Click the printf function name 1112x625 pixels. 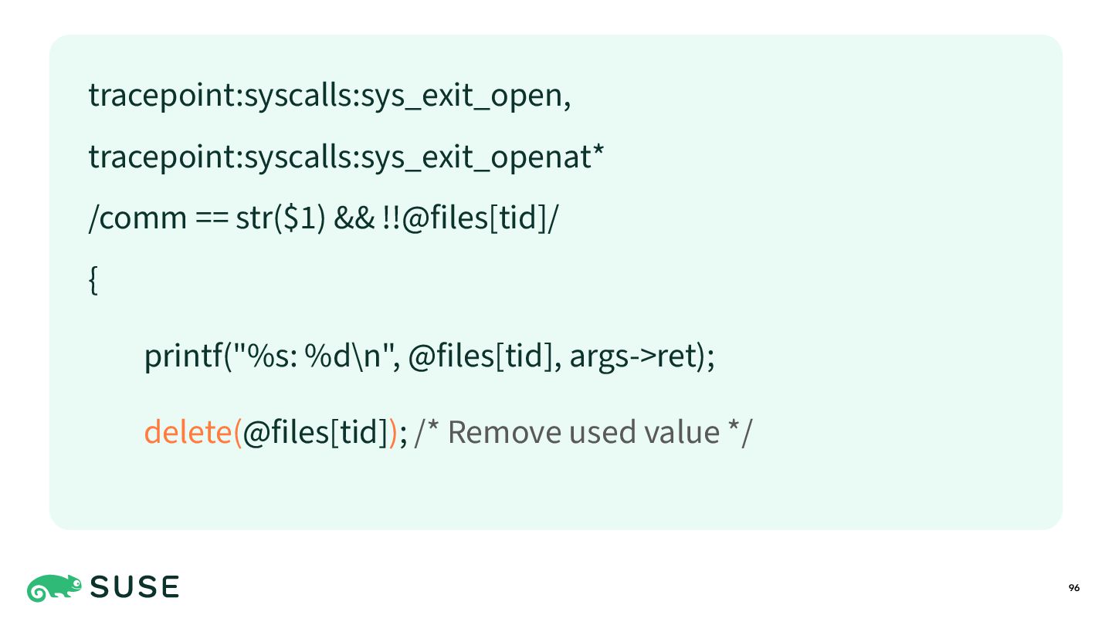click(x=179, y=357)
